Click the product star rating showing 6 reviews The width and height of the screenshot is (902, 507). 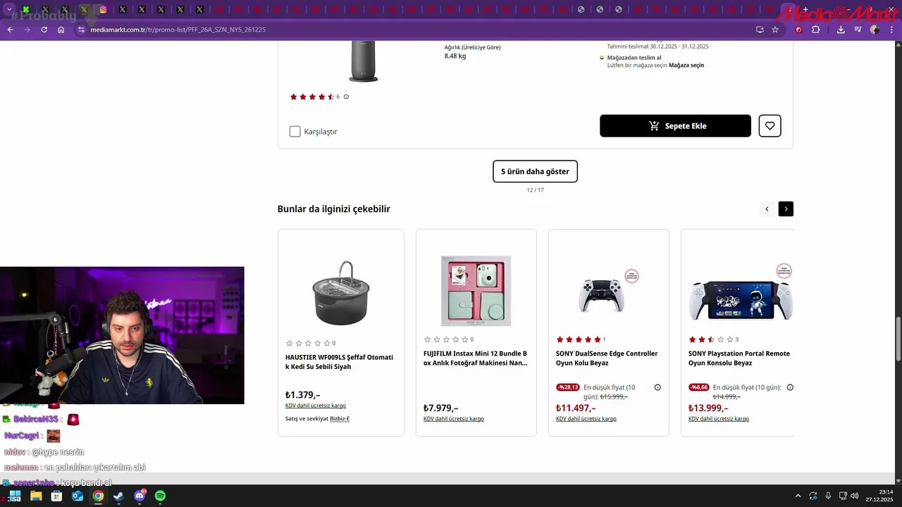(x=312, y=97)
